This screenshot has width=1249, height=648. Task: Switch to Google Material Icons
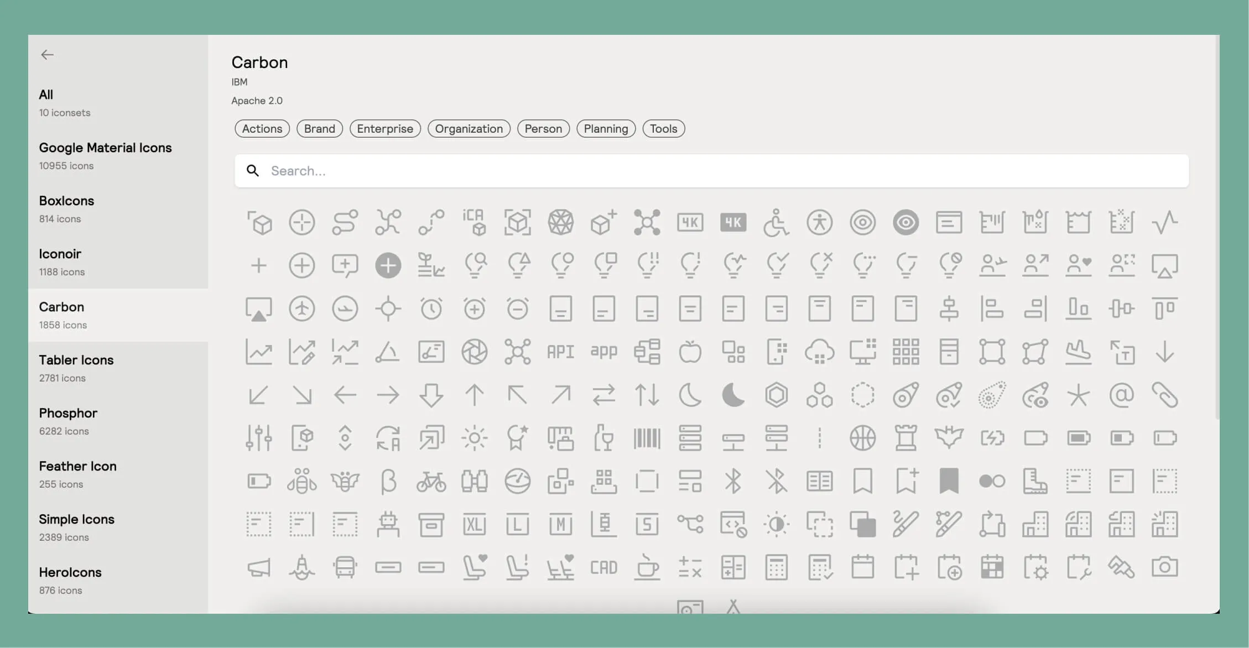[105, 148]
